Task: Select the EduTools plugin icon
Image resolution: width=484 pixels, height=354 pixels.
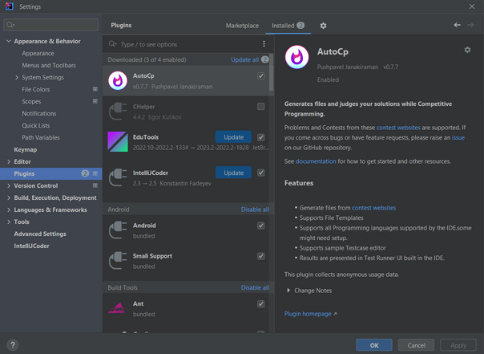Action: (118, 142)
